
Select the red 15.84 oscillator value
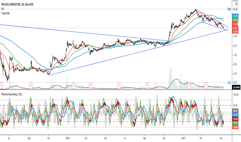pos(235,119)
